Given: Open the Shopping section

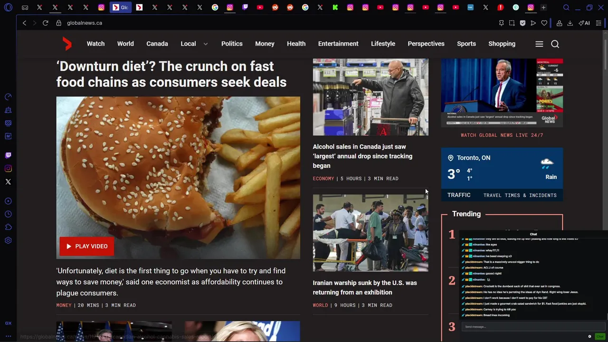Looking at the screenshot, I should point(502,44).
